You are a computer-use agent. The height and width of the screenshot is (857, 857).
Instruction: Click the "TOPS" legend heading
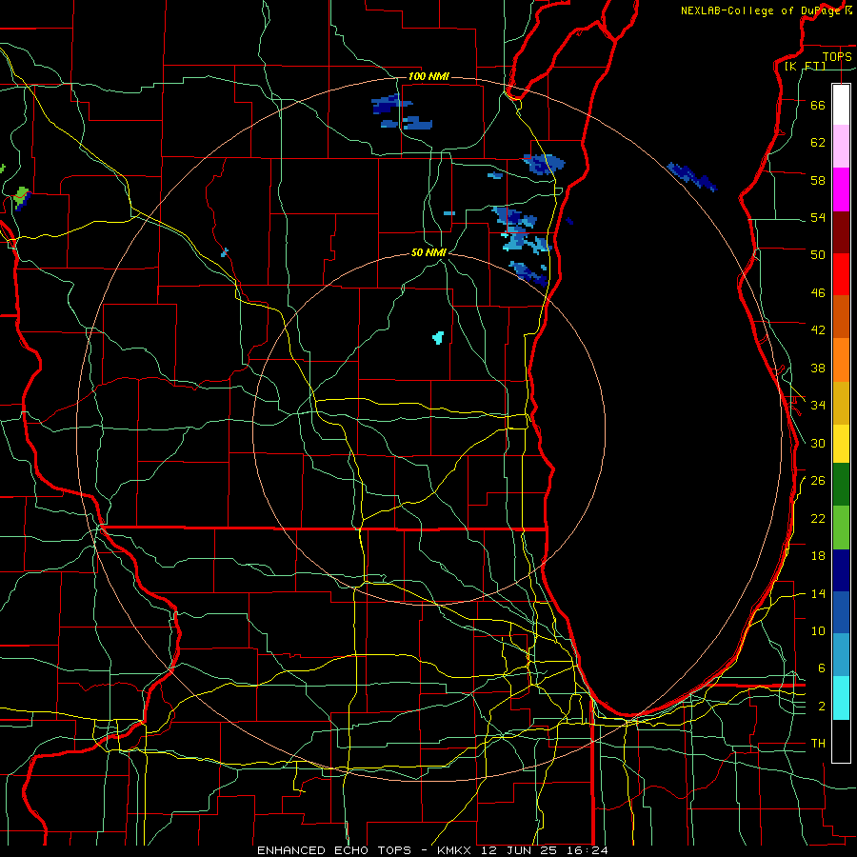coord(837,56)
